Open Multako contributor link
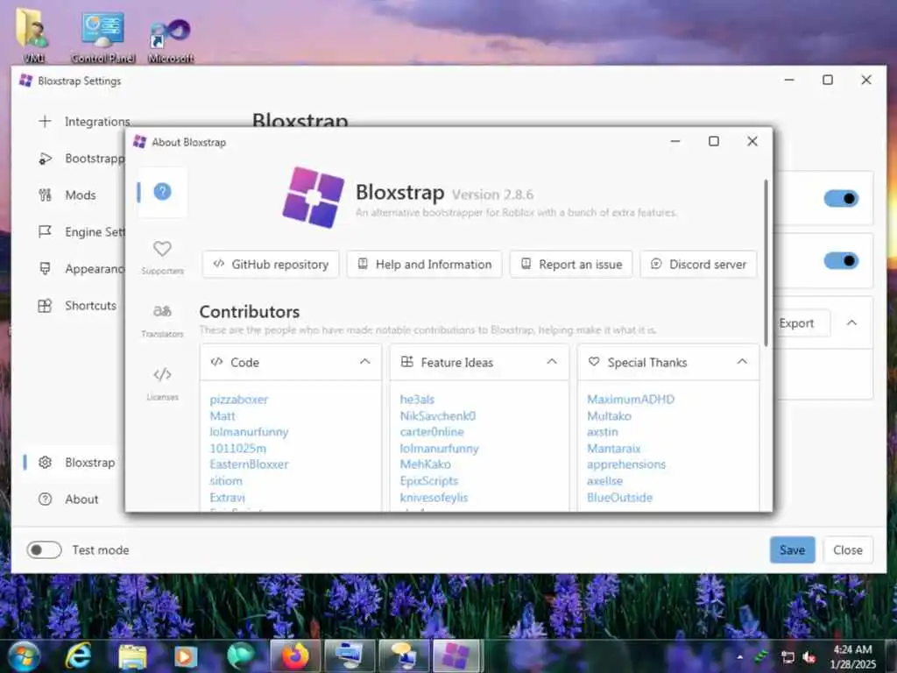The height and width of the screenshot is (673, 897). (610, 416)
